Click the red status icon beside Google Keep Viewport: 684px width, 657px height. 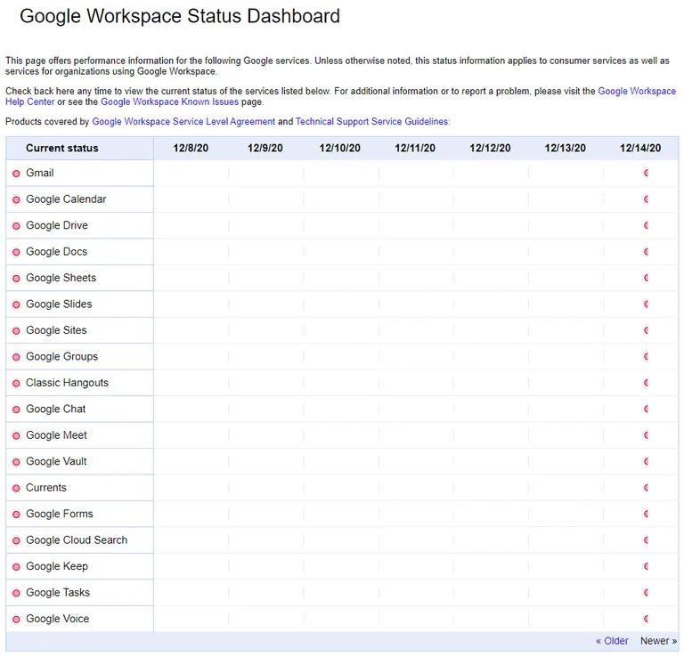[x=16, y=567]
